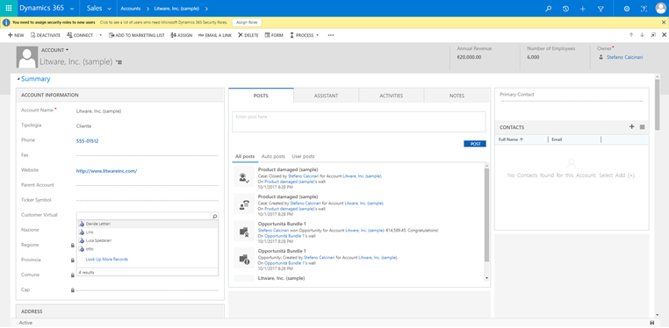
Task: Click Accounts breadcrumb
Action: pyautogui.click(x=131, y=9)
